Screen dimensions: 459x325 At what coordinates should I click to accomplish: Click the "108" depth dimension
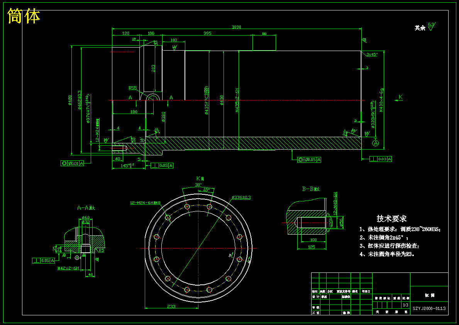313,240
